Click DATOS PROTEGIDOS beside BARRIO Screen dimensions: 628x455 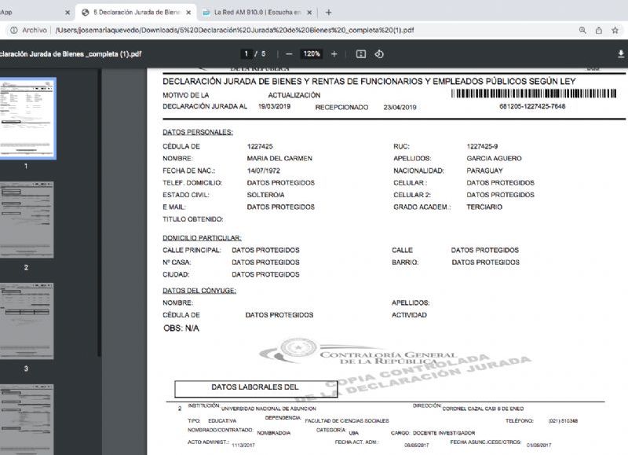[485, 262]
